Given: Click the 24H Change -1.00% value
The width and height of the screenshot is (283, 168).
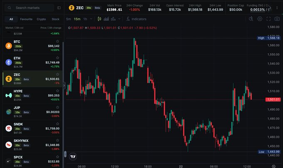Looking at the screenshot, I should [134, 10].
